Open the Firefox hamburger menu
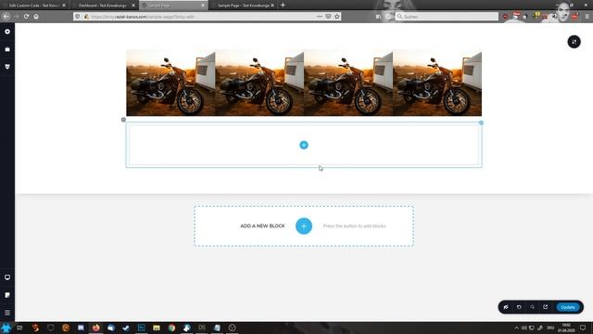This screenshot has height=334, width=593. point(587,17)
